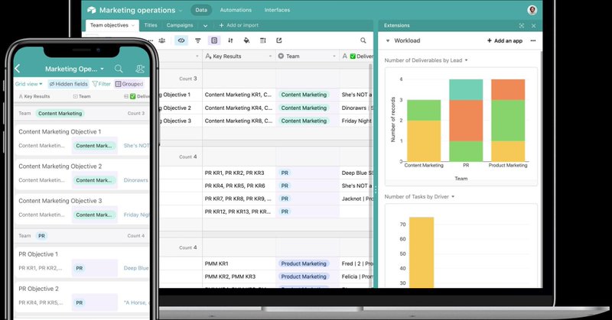The image size is (612, 320).
Task: Click the share view people icon in toolbar
Action: (x=162, y=40)
